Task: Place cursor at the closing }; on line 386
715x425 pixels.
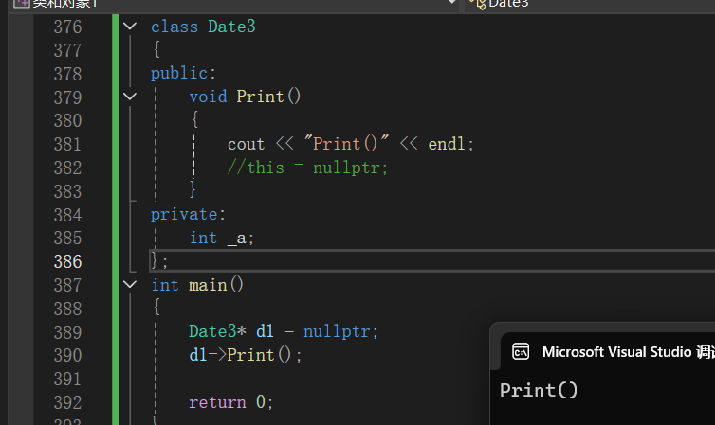Action: coord(159,261)
